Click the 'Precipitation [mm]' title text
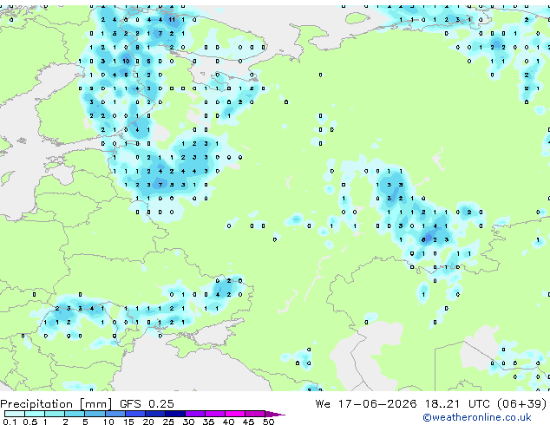The image size is (550, 425). pos(56,404)
